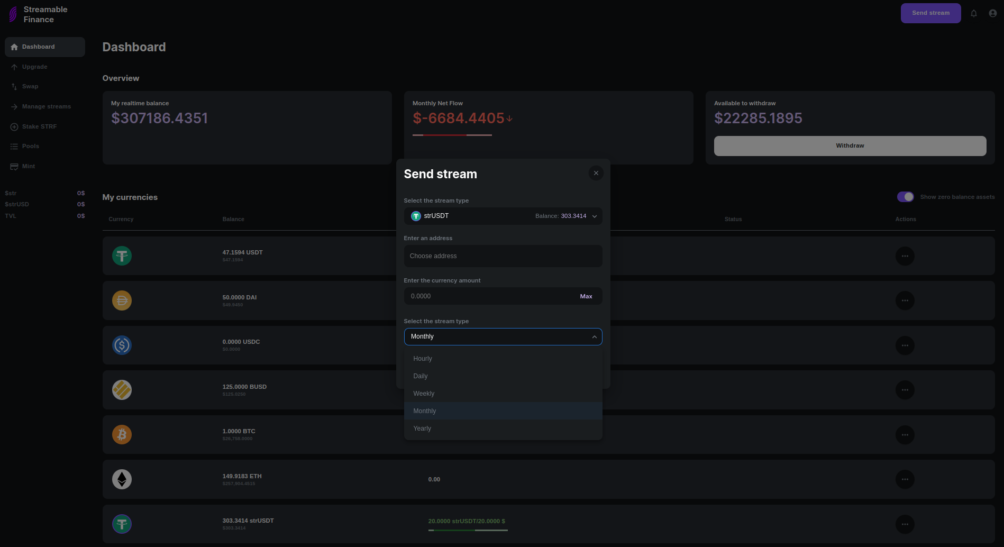This screenshot has width=1004, height=547.
Task: Open actions menu for the BTC row
Action: tap(905, 435)
